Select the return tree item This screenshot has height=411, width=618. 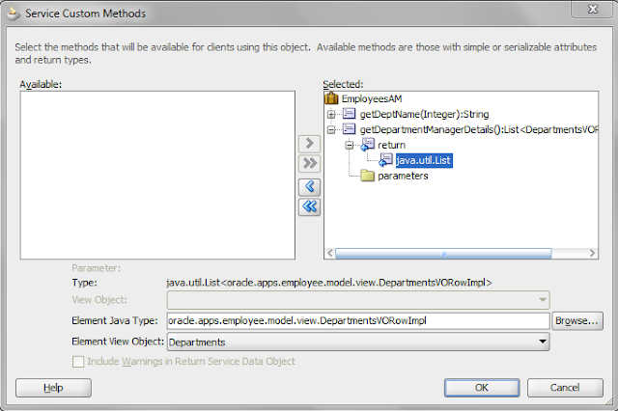coord(391,145)
